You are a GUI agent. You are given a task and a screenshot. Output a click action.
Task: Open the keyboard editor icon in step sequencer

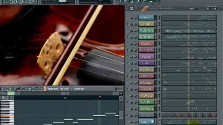tap(214, 9)
